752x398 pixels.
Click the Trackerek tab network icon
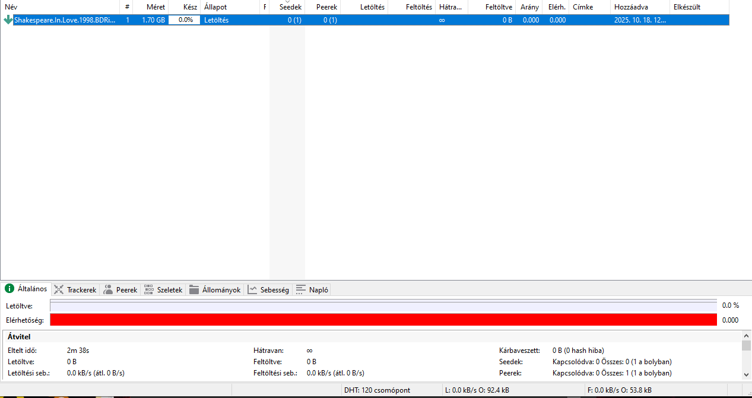pos(59,289)
